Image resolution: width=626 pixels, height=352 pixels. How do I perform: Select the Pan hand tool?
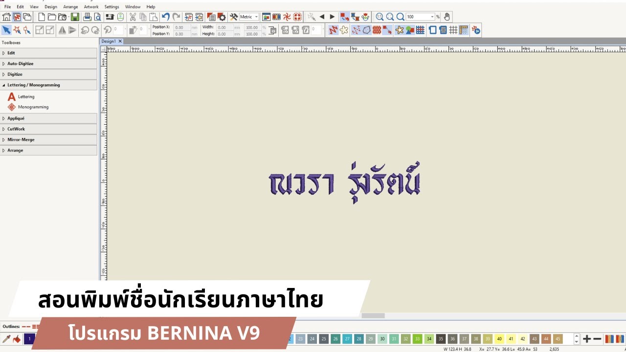(x=447, y=17)
